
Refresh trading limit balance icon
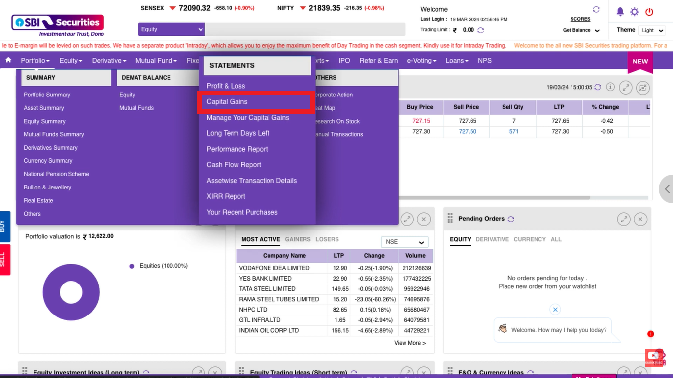coord(481,30)
